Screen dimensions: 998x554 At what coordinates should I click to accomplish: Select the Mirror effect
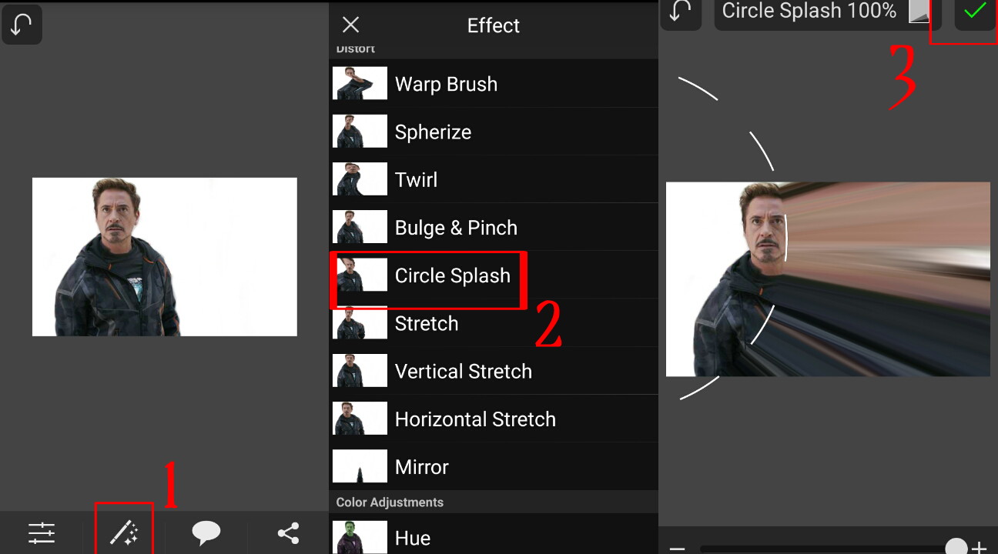(421, 467)
